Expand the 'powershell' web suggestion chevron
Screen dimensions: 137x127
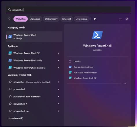(58, 89)
